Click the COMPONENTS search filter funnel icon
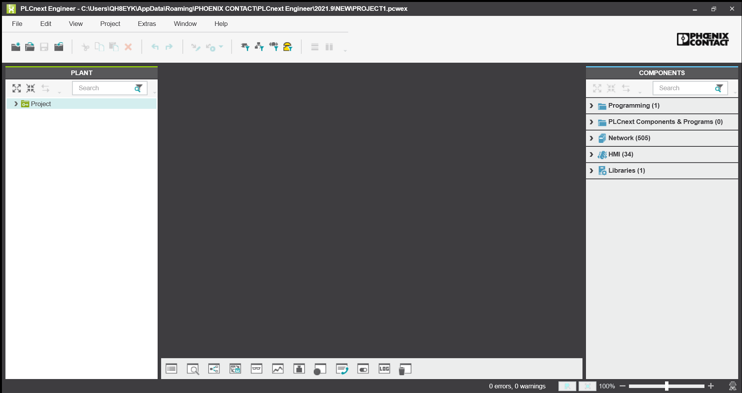Image resolution: width=742 pixels, height=393 pixels. [x=719, y=88]
